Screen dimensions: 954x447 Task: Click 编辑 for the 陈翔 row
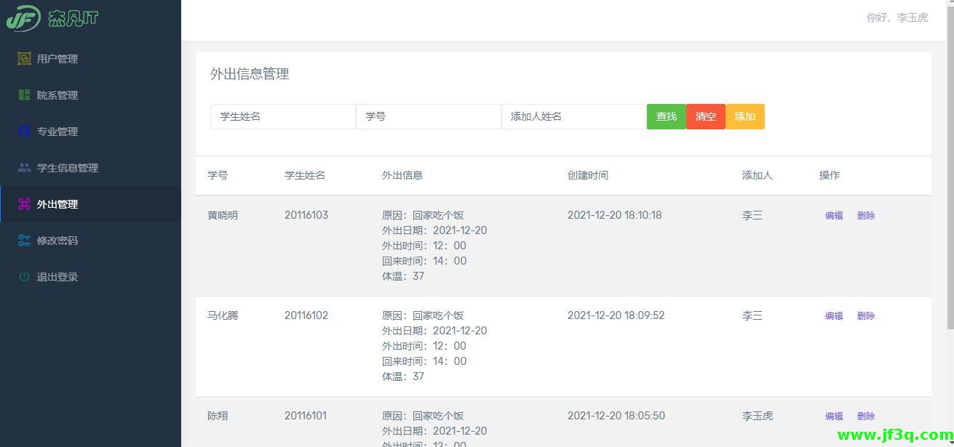[x=834, y=416]
